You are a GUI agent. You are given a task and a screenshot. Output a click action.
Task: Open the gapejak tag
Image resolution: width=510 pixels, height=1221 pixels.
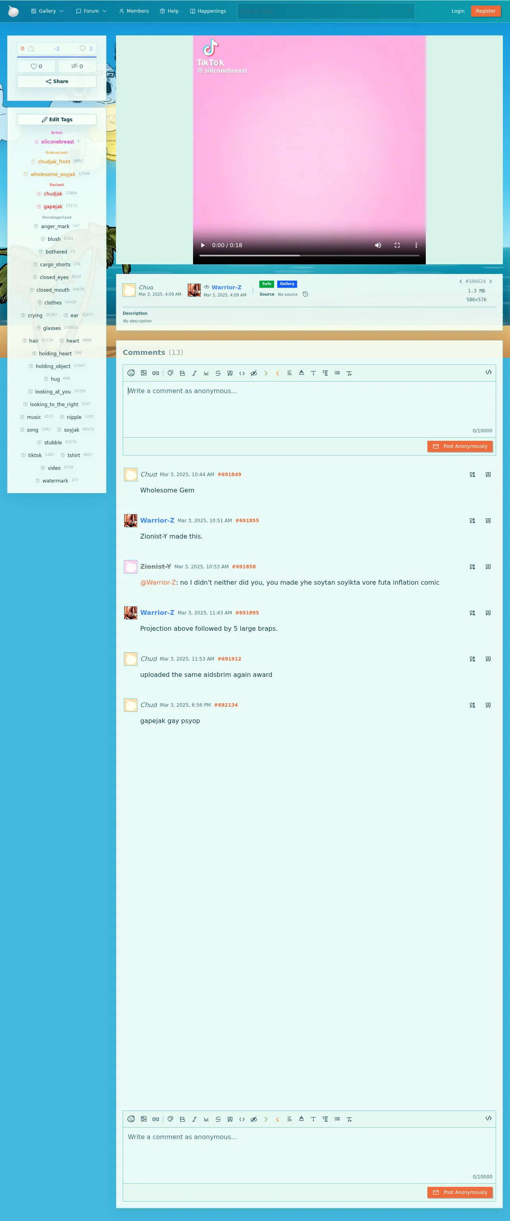pos(53,207)
